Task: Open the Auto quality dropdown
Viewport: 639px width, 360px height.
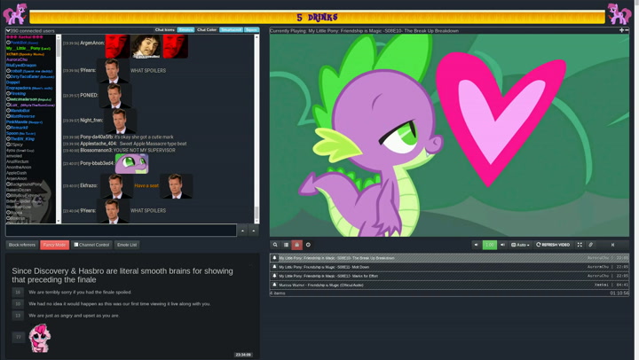Action: (x=520, y=245)
